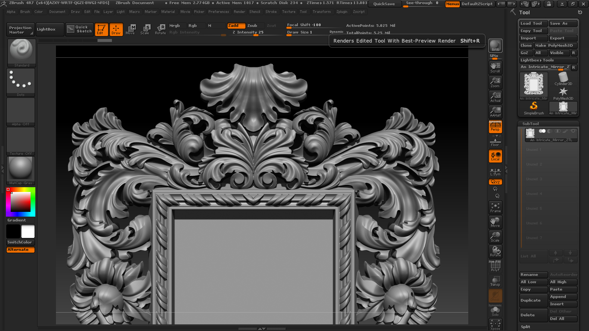
Task: Click the Zoom canvas icon
Action: click(x=495, y=82)
